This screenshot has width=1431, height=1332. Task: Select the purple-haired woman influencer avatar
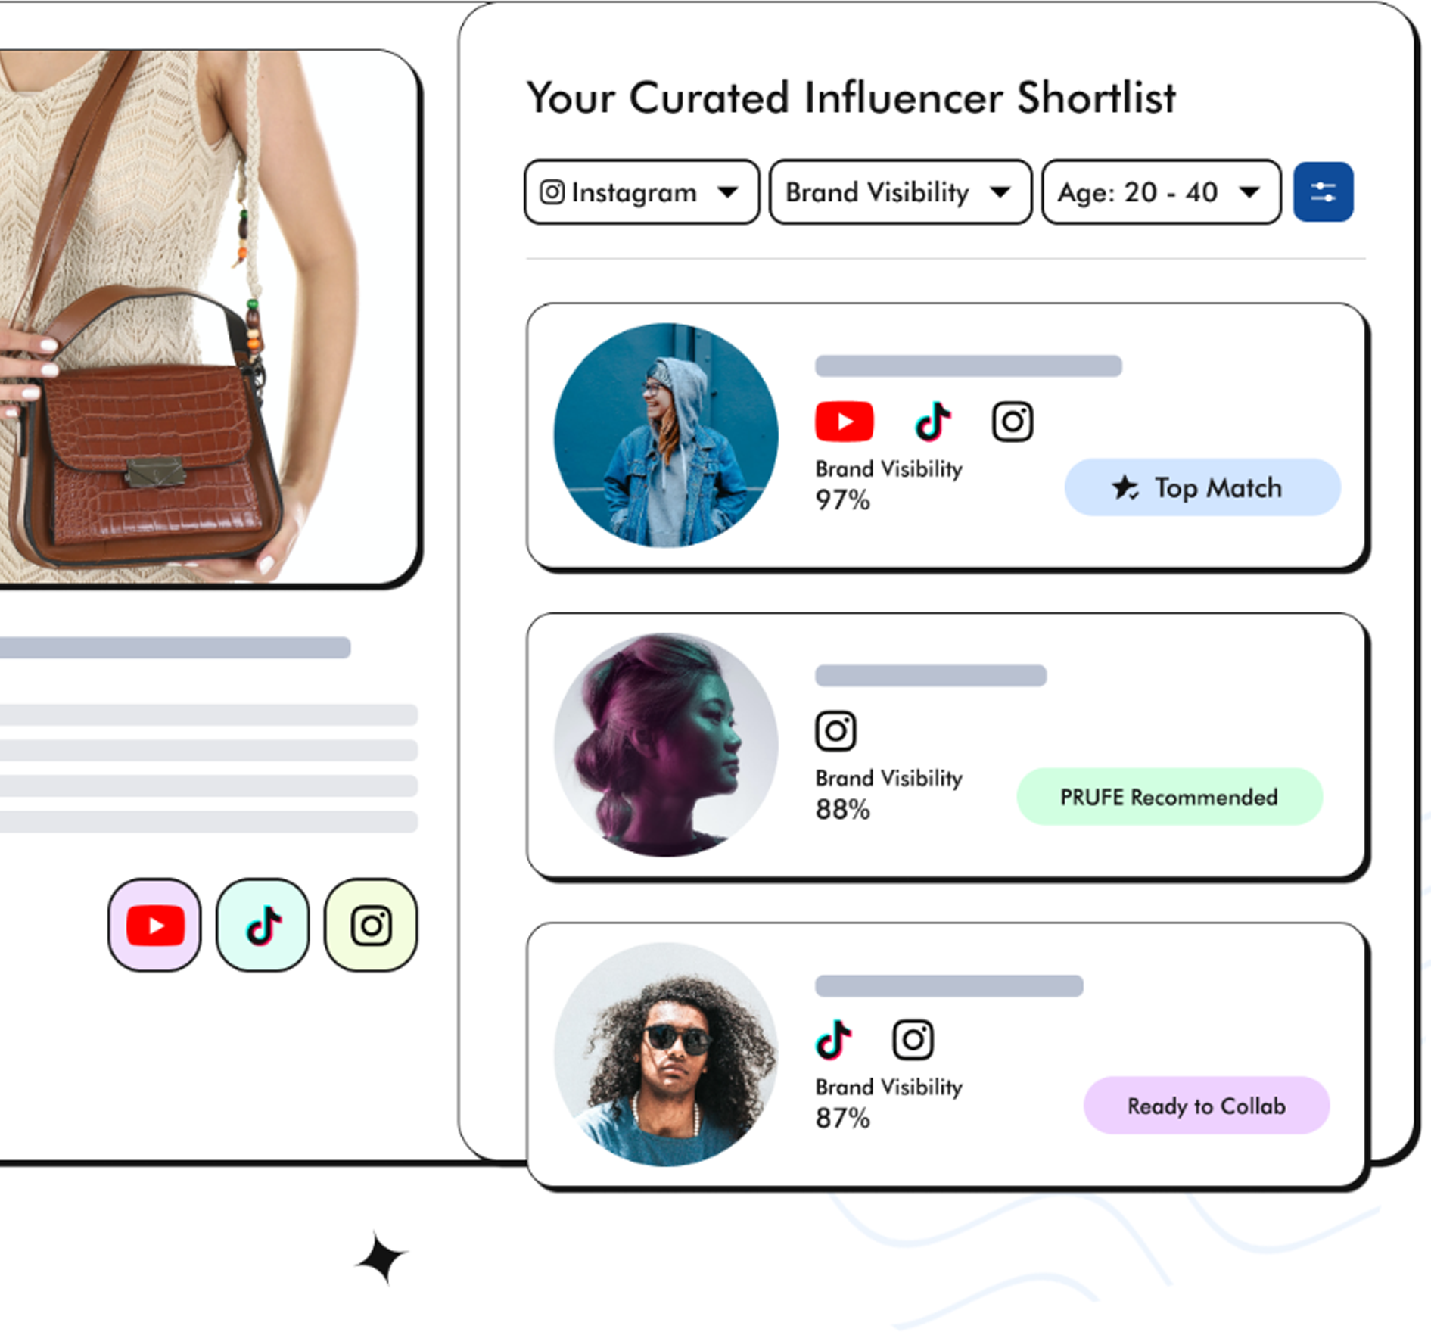click(x=666, y=745)
